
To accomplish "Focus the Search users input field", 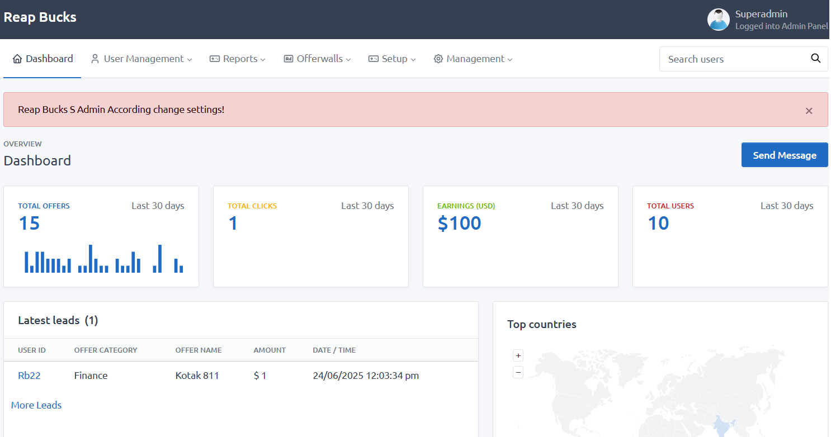I will pyautogui.click(x=733, y=59).
